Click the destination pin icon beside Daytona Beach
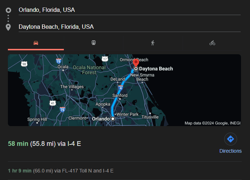The width and height of the screenshot is (250, 180). click(x=9, y=27)
